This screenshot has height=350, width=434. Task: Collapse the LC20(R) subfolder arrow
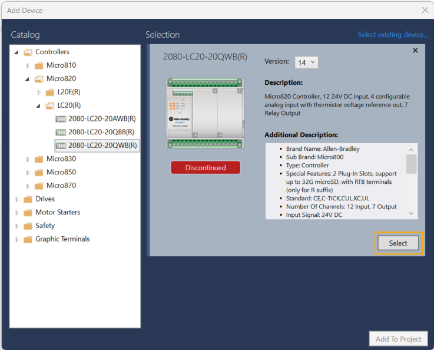(39, 106)
